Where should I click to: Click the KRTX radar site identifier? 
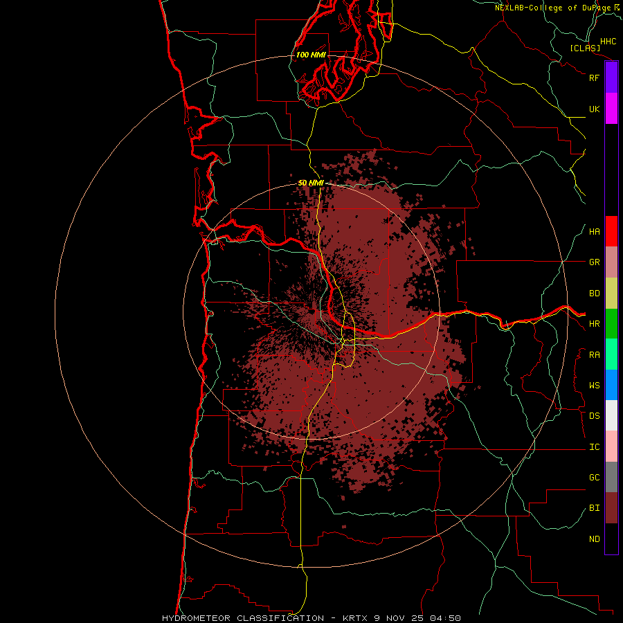(355, 618)
